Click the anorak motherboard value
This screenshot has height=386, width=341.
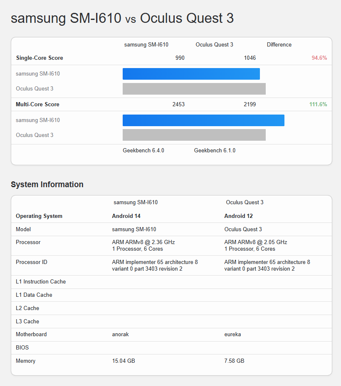click(120, 334)
